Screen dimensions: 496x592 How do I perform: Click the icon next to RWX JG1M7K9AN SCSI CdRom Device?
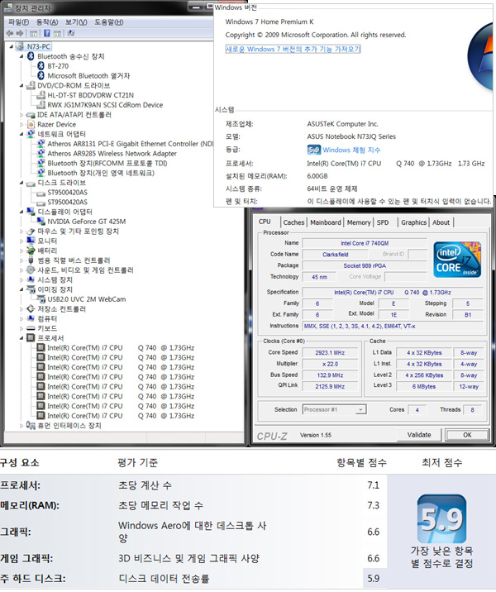tap(41, 105)
